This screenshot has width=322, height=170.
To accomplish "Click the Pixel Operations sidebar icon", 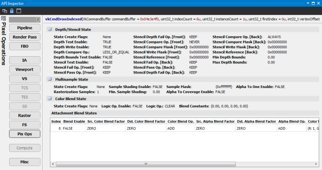I will pyautogui.click(x=4, y=18).
